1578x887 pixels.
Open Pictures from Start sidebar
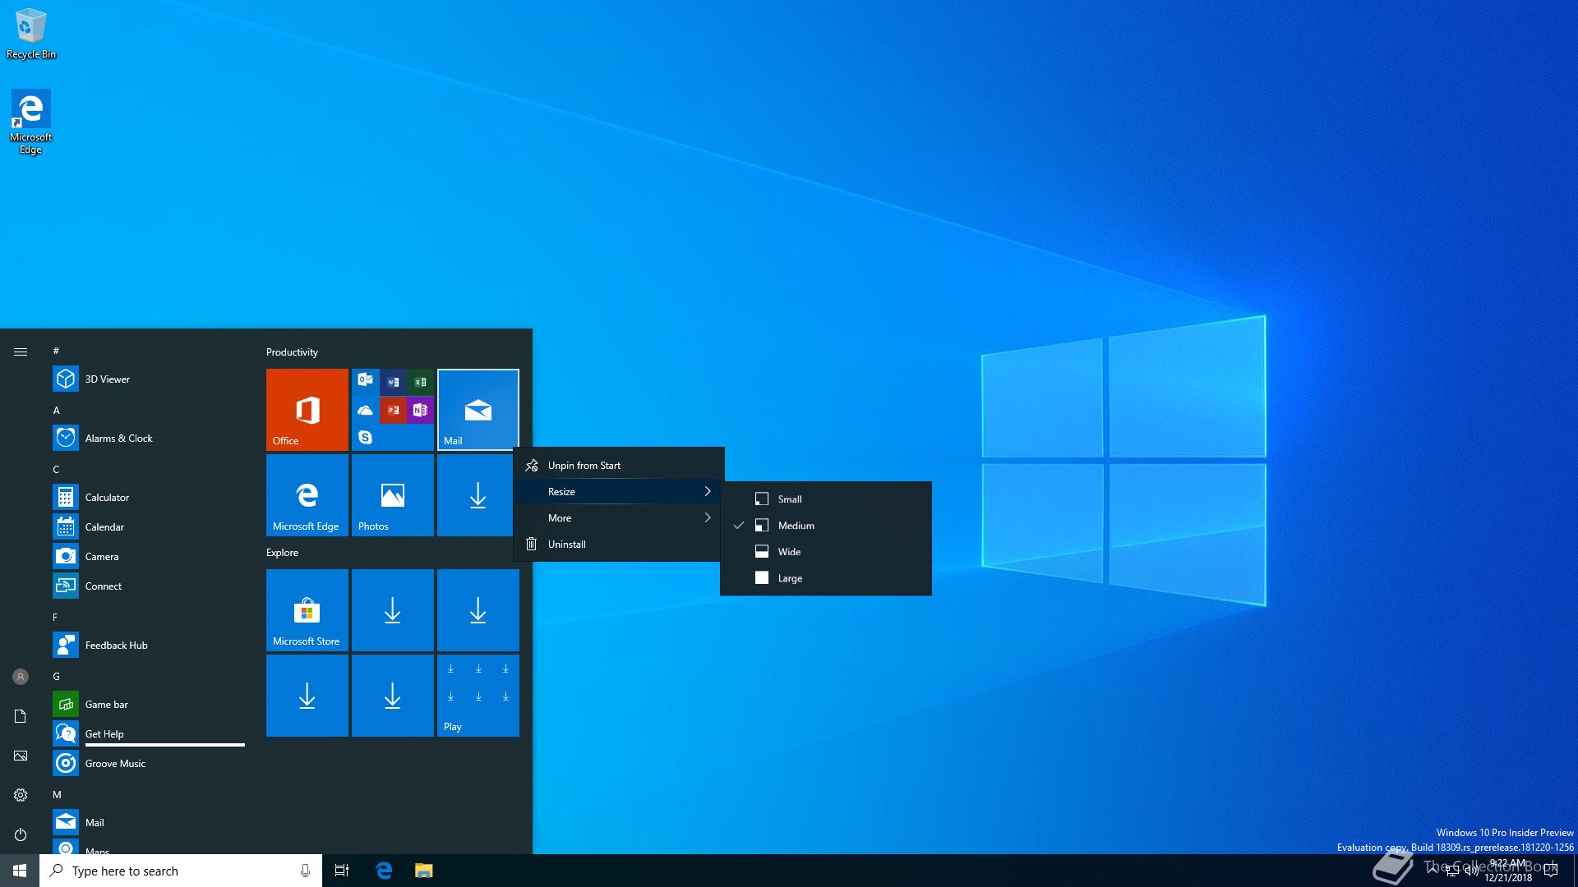coord(21,756)
